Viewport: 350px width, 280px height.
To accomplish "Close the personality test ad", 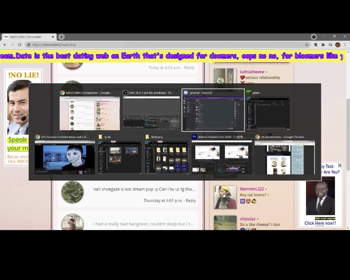I will pos(339,165).
